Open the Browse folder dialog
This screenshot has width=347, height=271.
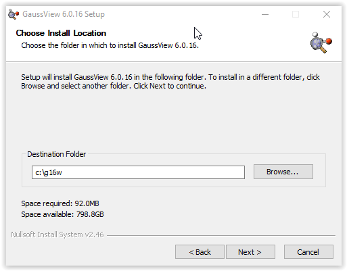283,172
